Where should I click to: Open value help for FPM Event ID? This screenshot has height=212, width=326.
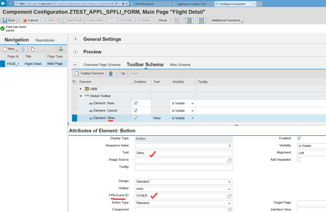click(229, 196)
